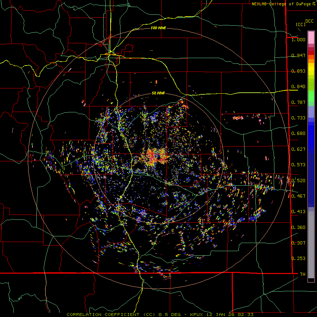Click the "50 NMI" range ring label
This screenshot has height=317, width=317.
(x=158, y=93)
